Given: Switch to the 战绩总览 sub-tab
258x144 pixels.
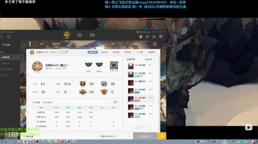Looking at the screenshot, I should 93,52.
